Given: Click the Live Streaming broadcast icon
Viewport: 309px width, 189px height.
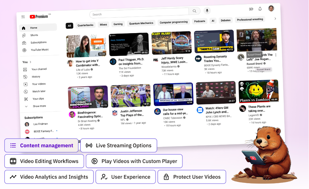Looking at the screenshot, I should 89,145.
